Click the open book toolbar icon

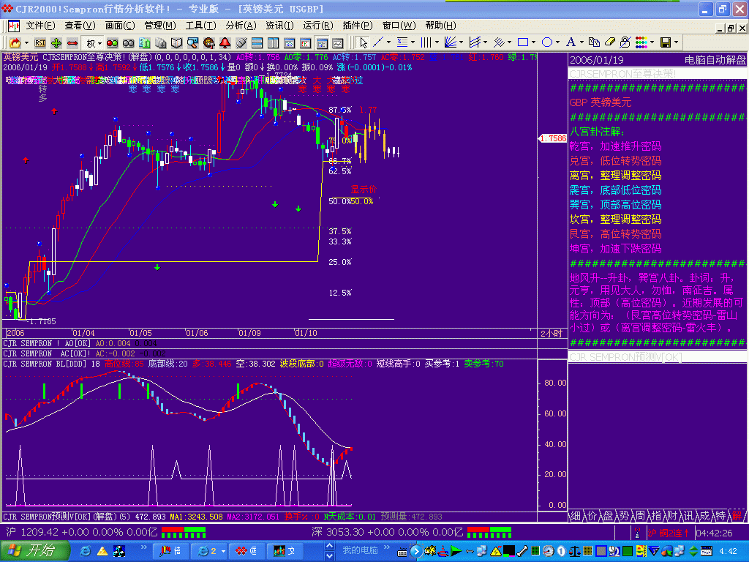(177, 43)
